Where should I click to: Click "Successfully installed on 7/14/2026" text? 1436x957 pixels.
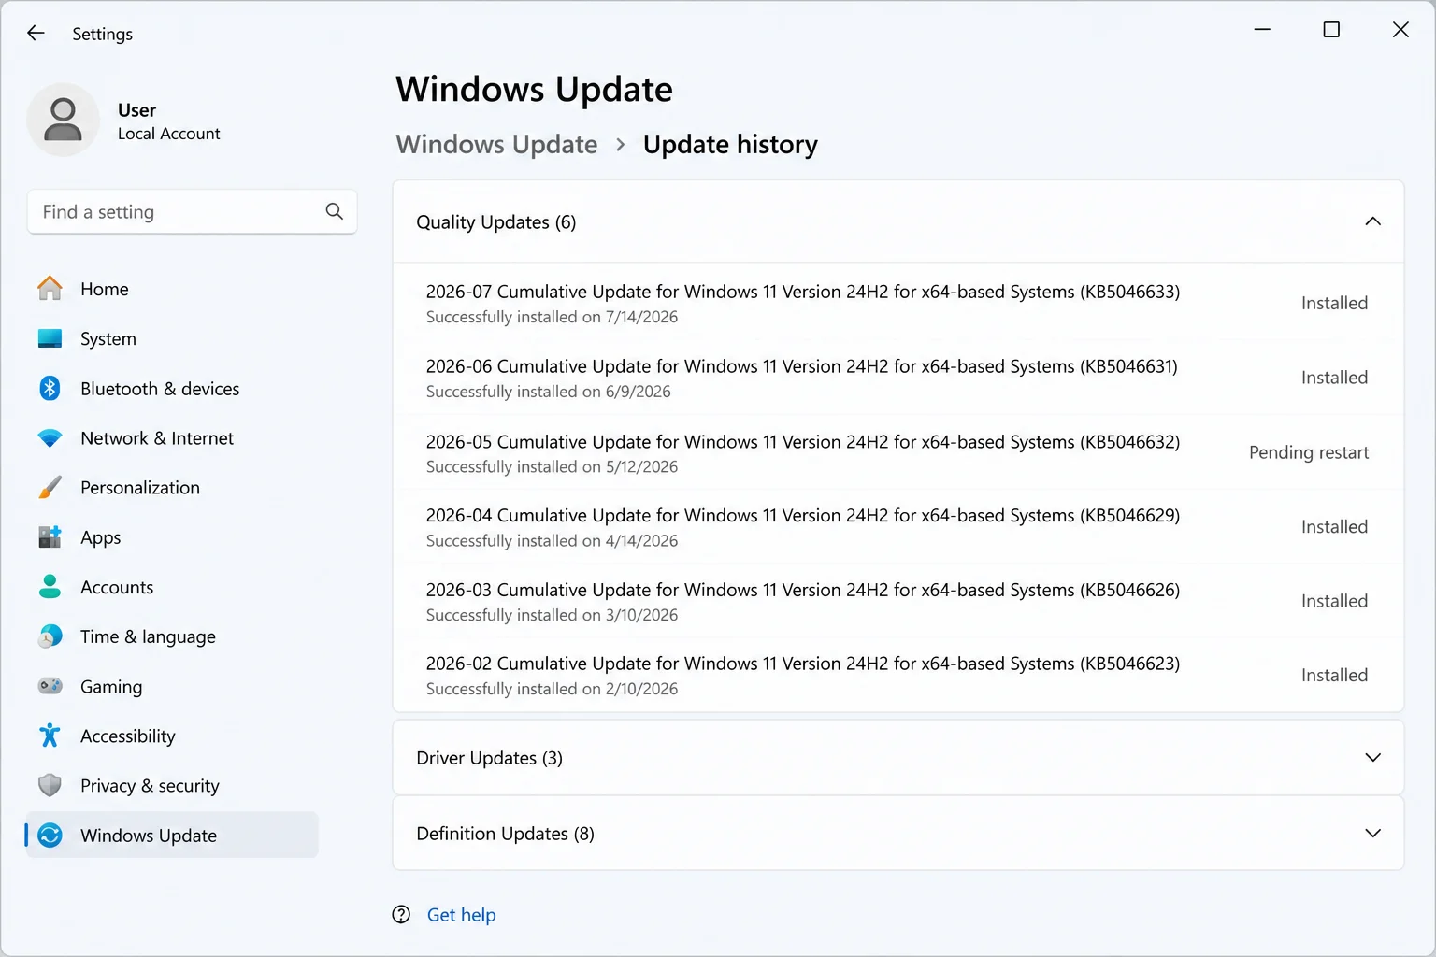[552, 317]
